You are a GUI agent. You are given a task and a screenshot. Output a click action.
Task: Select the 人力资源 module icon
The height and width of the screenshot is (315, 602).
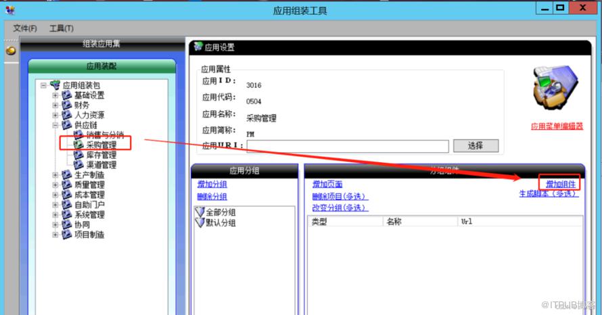pyautogui.click(x=67, y=115)
